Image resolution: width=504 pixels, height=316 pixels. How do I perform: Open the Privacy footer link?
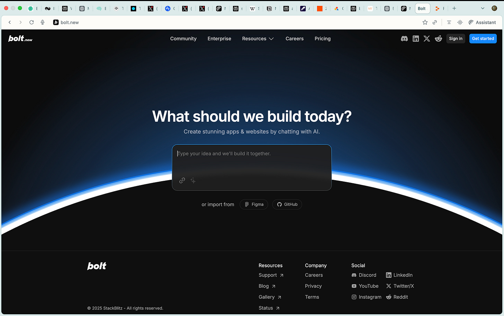(313, 286)
